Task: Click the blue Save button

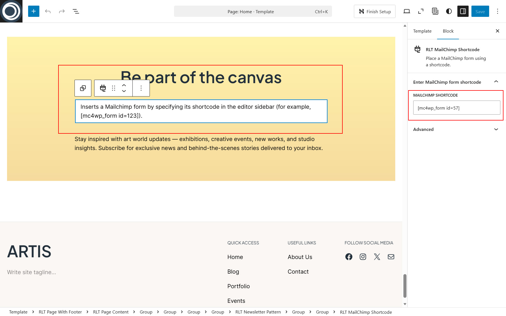Action: [480, 12]
